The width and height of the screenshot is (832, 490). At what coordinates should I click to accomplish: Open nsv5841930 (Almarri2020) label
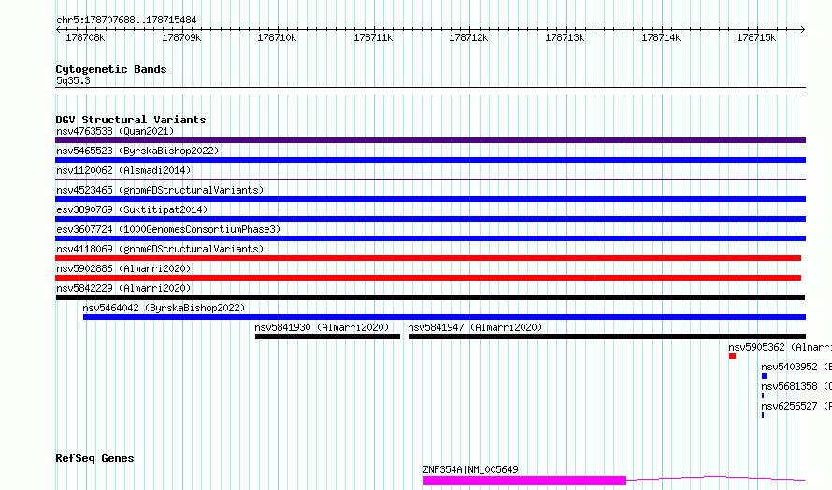tap(322, 327)
